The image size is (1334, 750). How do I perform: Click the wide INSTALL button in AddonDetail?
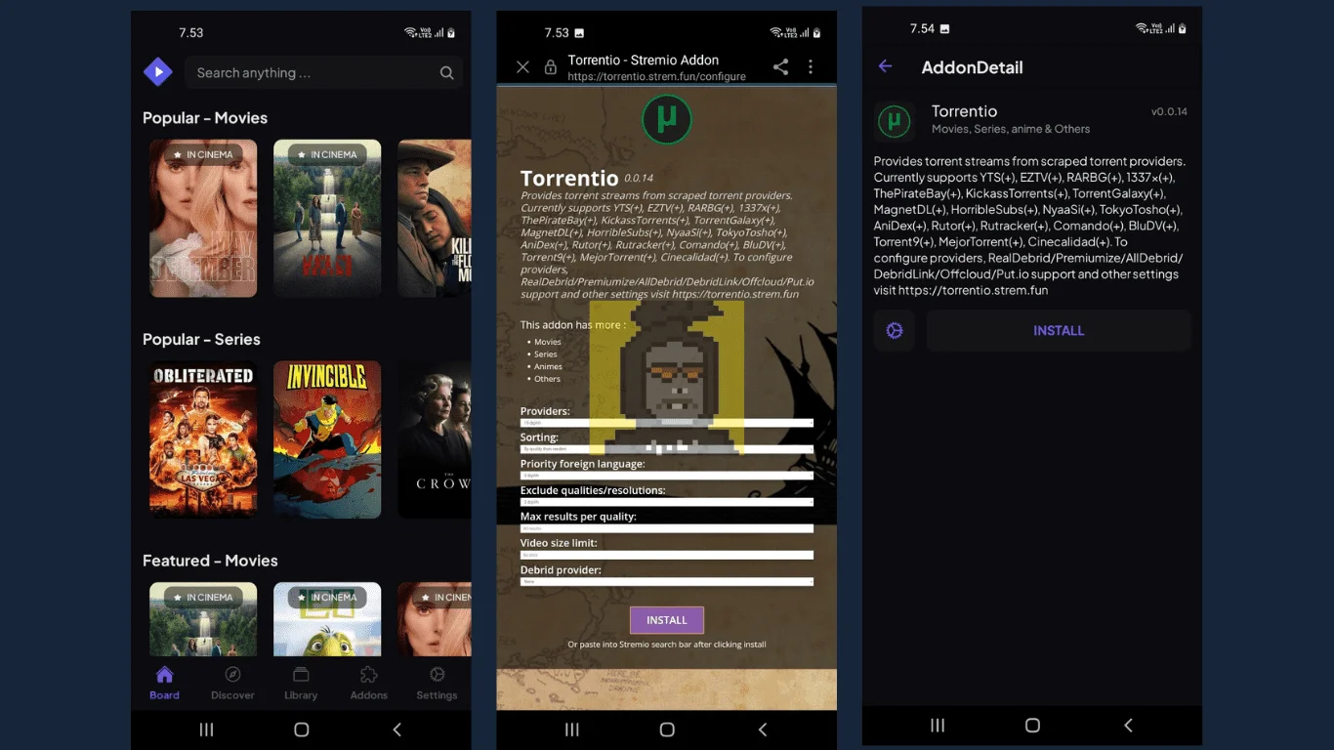coord(1059,331)
